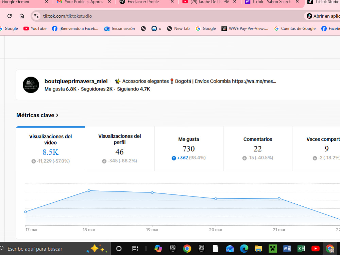The image size is (340, 255).
Task: Open the Cuentas de Google bookmark
Action: pos(295,29)
